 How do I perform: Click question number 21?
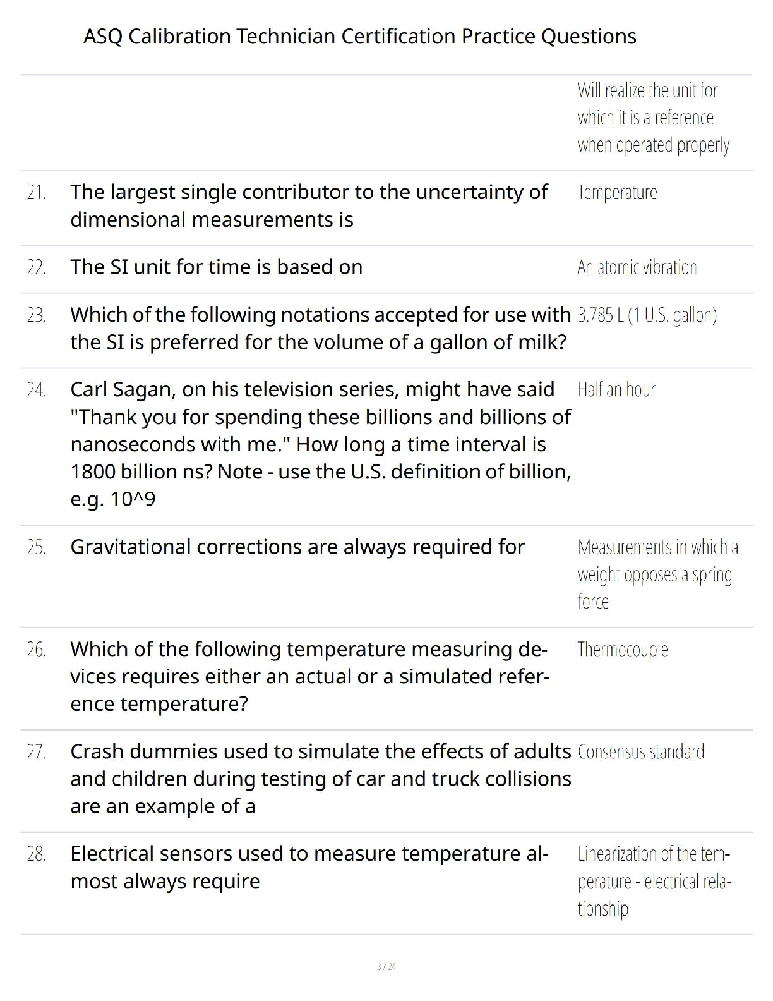[x=37, y=192]
